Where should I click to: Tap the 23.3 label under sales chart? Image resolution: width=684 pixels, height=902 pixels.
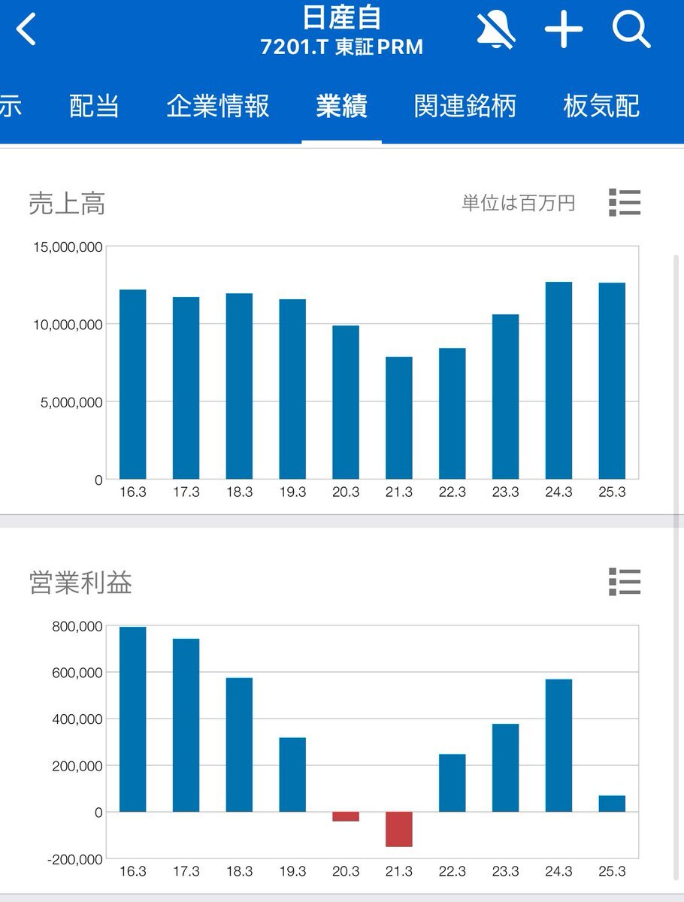coord(506,492)
